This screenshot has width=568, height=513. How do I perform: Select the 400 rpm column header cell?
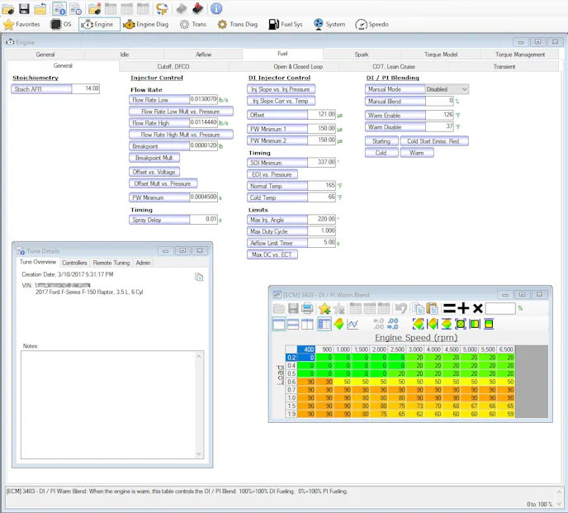pyautogui.click(x=306, y=349)
